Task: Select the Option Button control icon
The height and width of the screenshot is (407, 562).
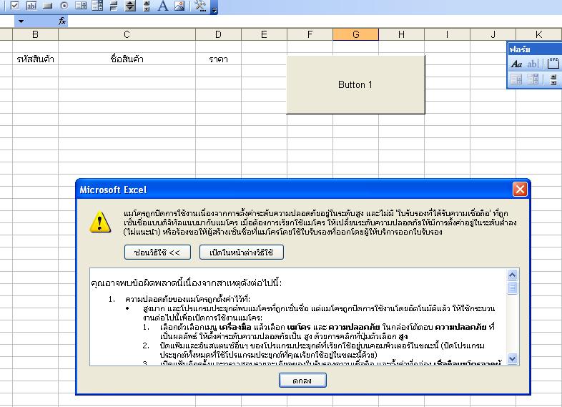Action: (64, 6)
